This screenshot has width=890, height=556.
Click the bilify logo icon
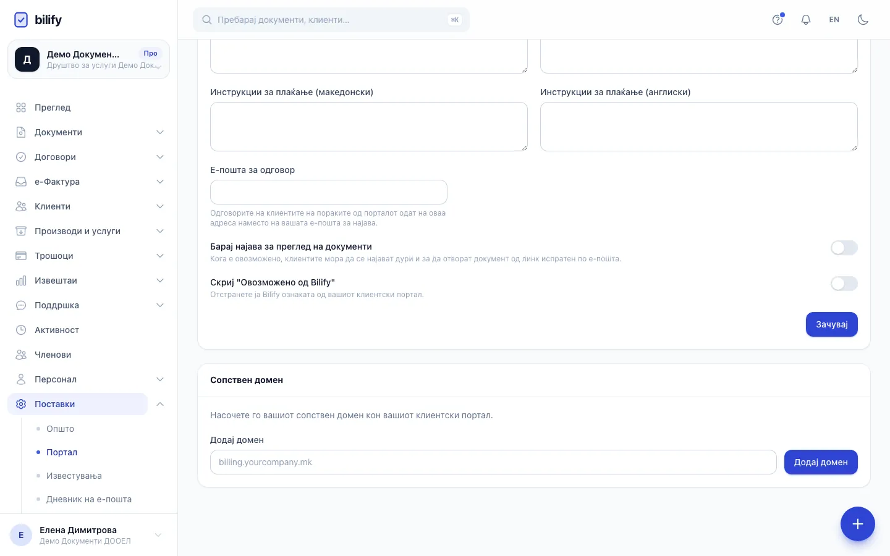[21, 20]
